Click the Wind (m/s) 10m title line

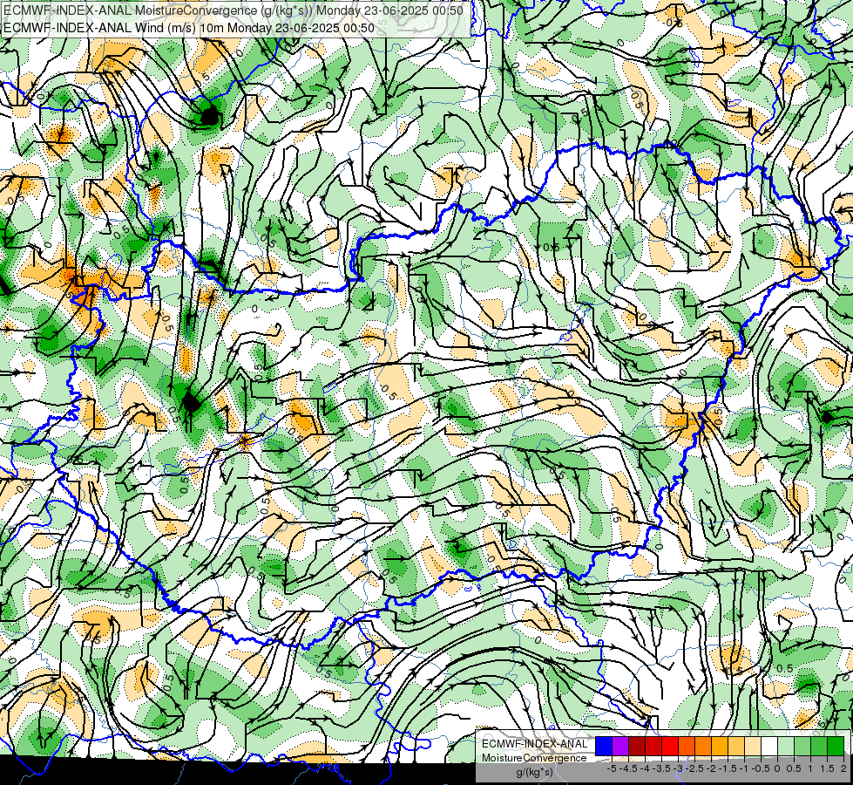pos(189,27)
